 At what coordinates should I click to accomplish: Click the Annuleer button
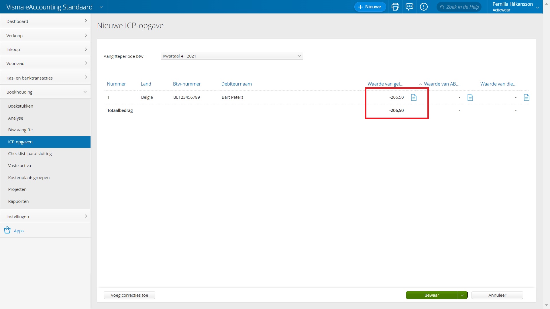coord(497,295)
